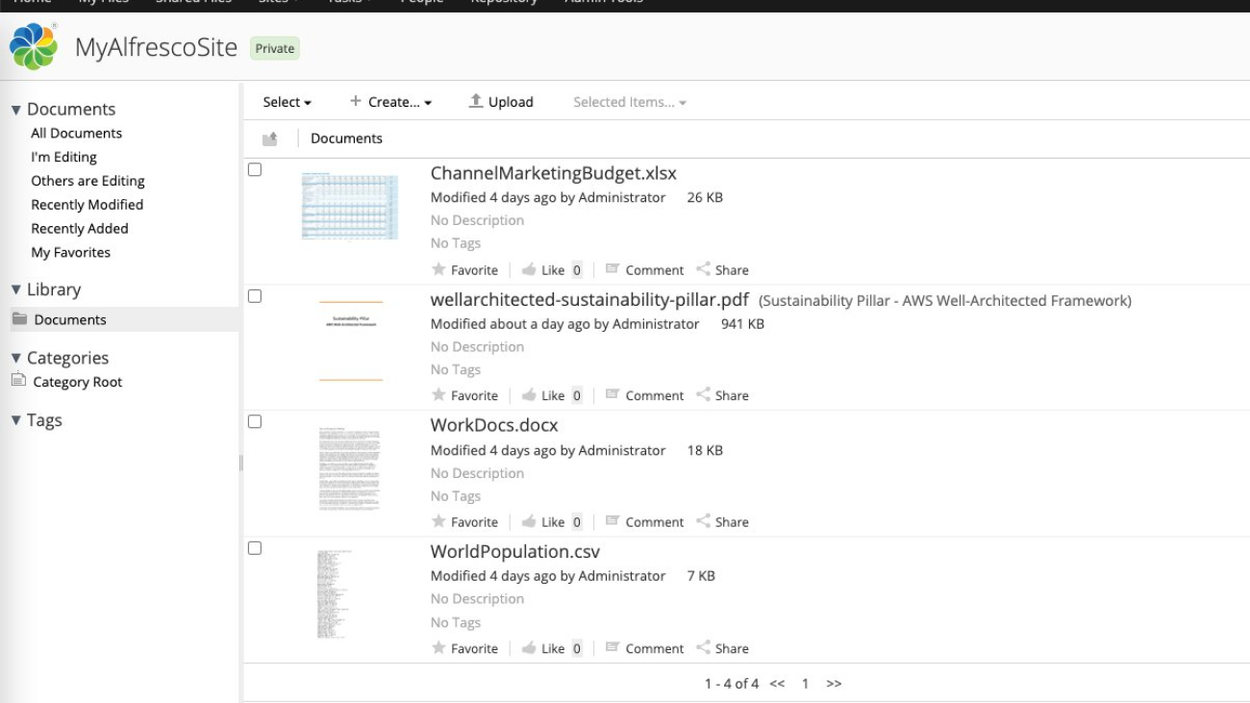Open ChannelMarketingBudget.xlsx file name
The image size is (1250, 703).
click(x=554, y=173)
